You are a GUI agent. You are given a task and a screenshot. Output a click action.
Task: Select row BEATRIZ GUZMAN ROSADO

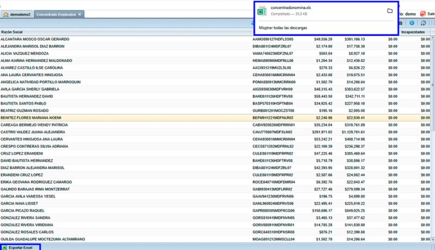[215, 111]
